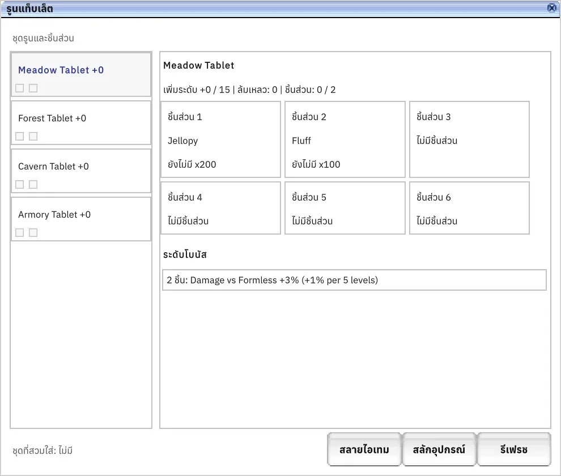The height and width of the screenshot is (476, 561).
Task: Click first slot box under Meadow Tablet
Action: click(x=20, y=88)
